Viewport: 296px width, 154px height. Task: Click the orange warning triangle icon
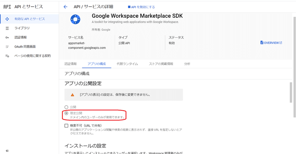(73, 95)
